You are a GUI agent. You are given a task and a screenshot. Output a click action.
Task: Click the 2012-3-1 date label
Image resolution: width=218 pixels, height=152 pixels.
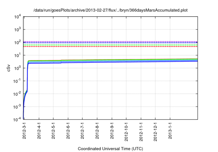coord(24,131)
